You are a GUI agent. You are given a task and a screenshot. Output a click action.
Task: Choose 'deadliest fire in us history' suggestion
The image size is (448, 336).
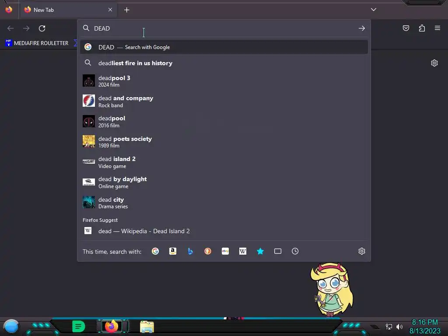(224, 63)
